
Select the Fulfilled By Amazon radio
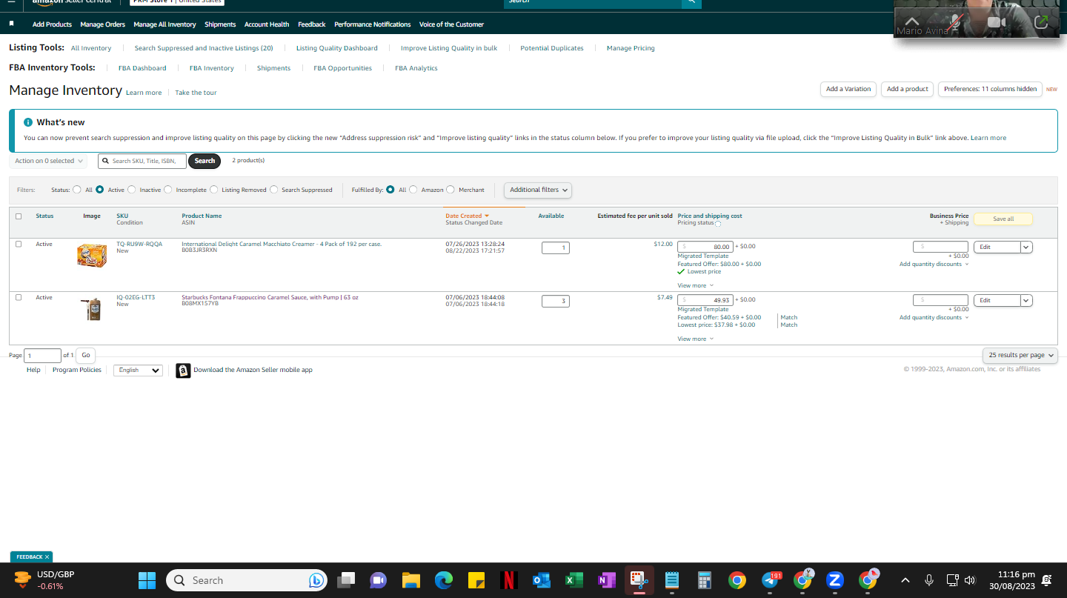click(413, 190)
